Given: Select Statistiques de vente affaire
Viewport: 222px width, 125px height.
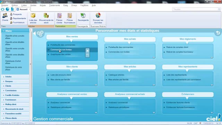Looking at the screenshot, I should (14, 68).
